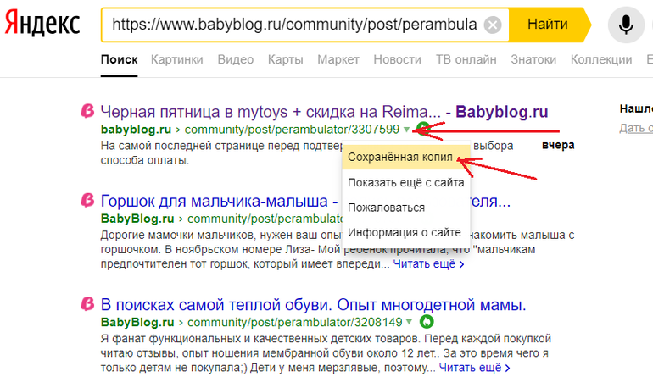653x377 pixels.
Task: Open Информация о сайте menu entry
Action: pos(404,232)
